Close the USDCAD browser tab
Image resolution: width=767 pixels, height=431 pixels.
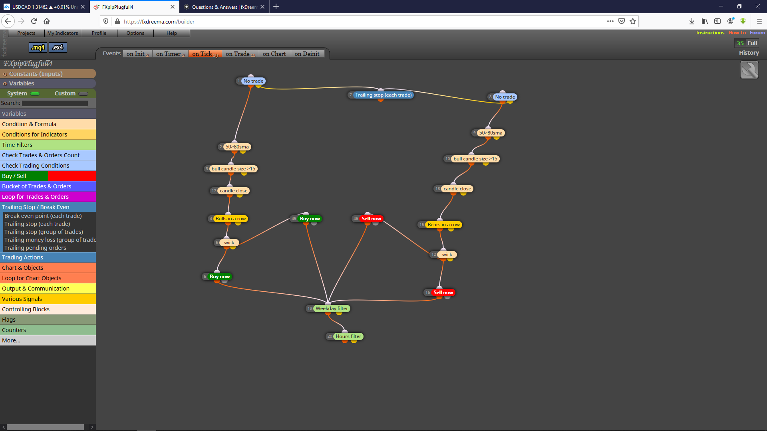click(83, 7)
